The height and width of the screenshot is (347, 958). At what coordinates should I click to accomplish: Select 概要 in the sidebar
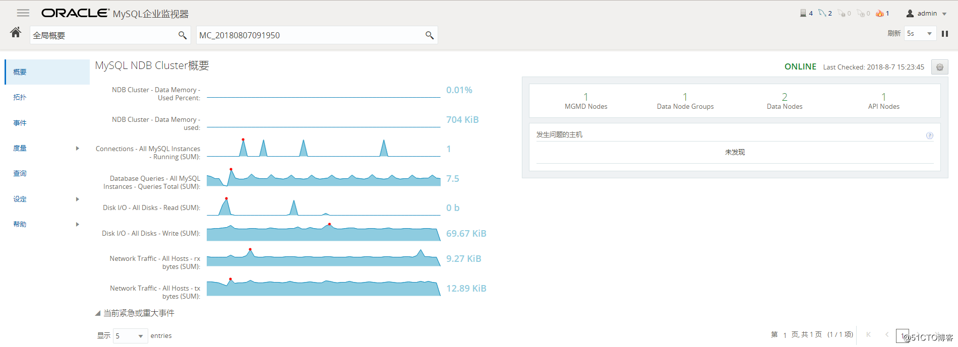coord(47,72)
